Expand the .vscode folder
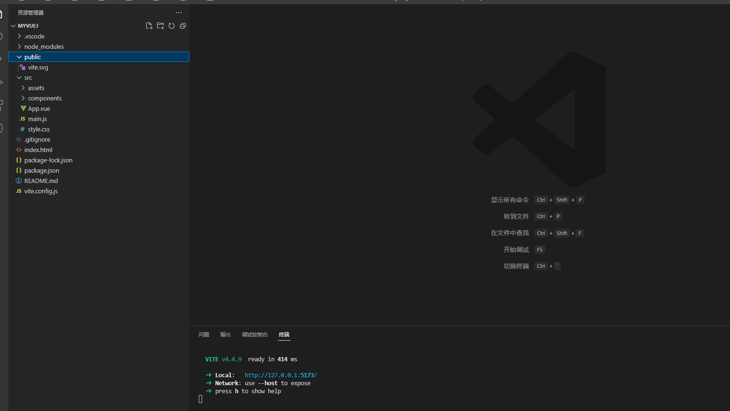This screenshot has width=730, height=411. (19, 36)
